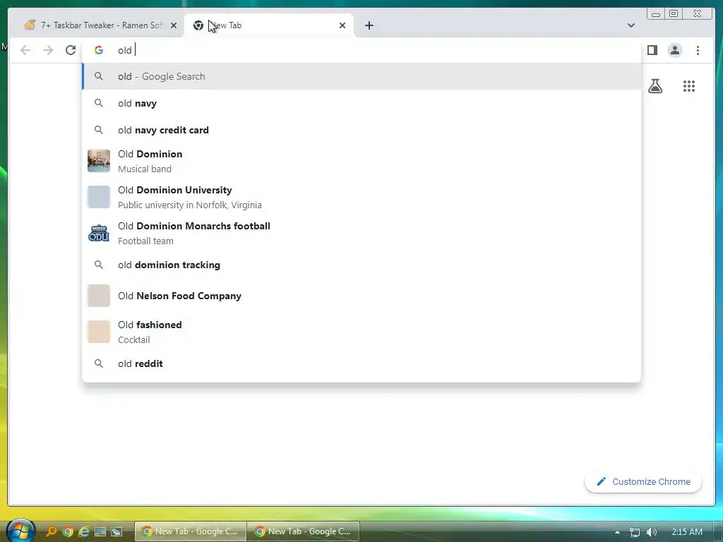Click the Old Dominion band thumbnail

coord(99,161)
